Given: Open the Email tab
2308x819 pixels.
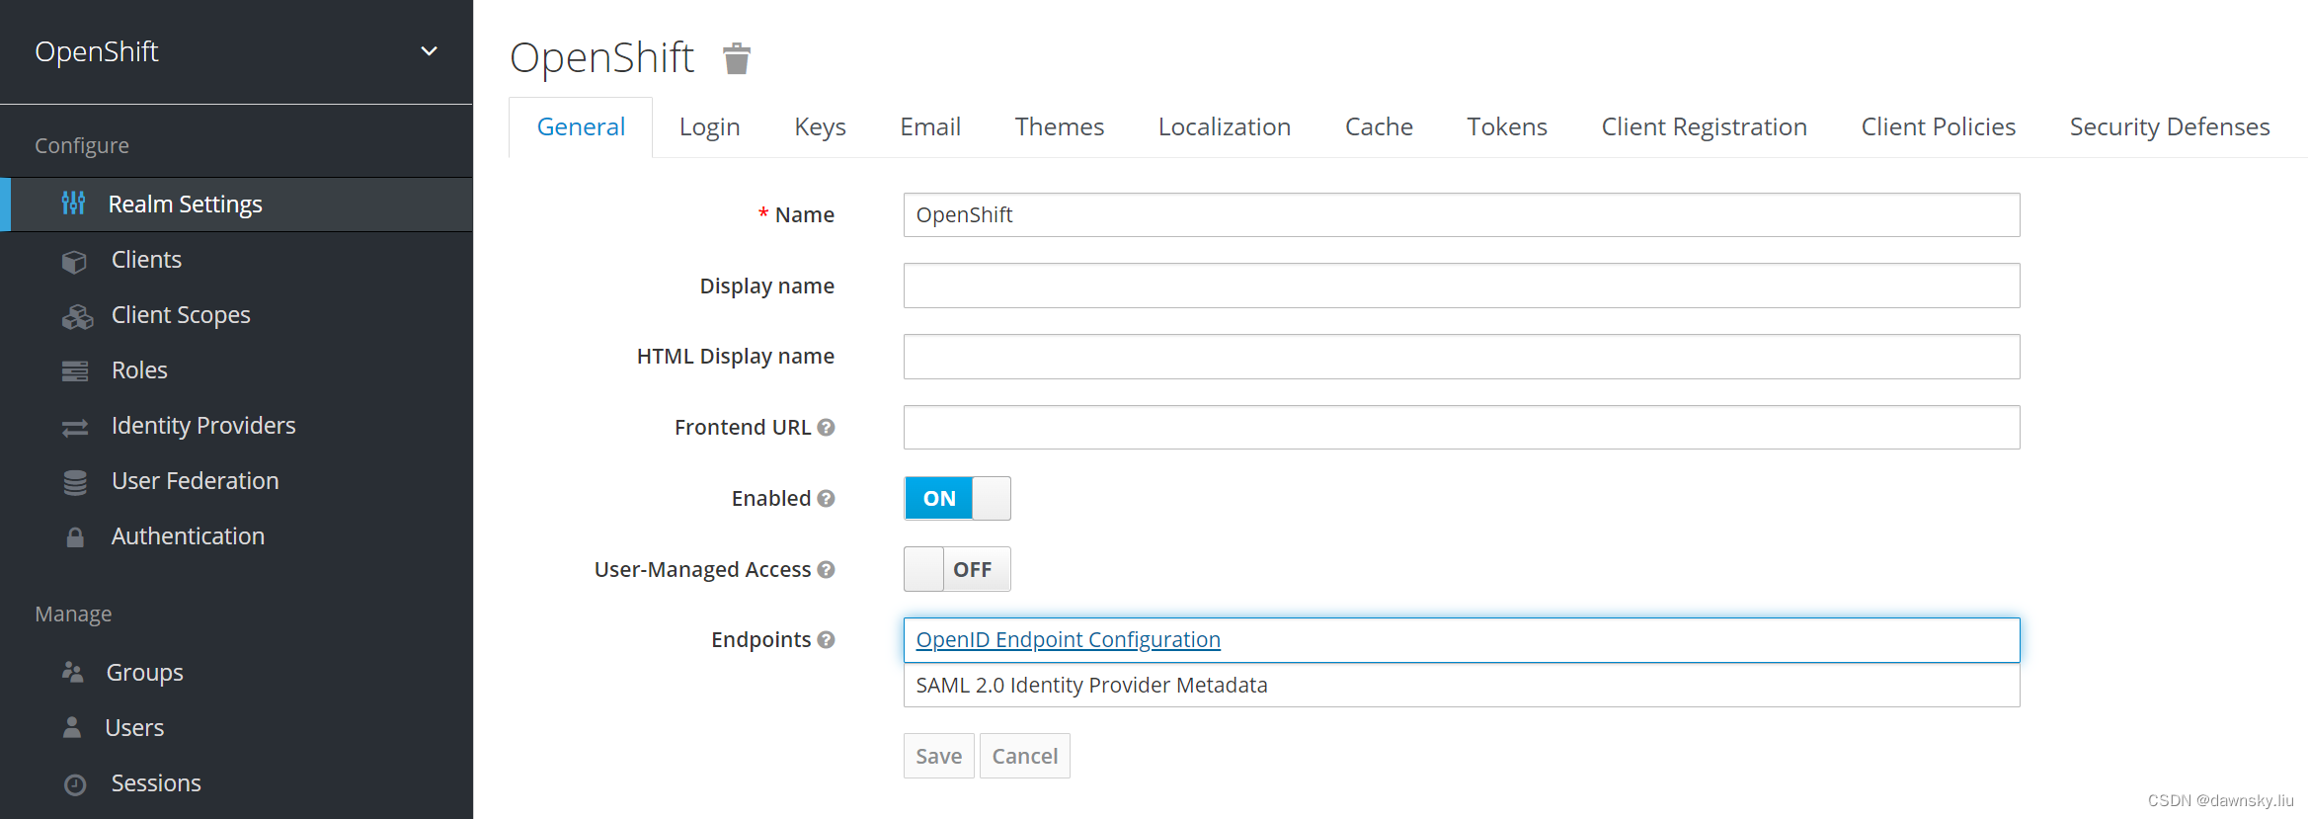Looking at the screenshot, I should click(930, 126).
